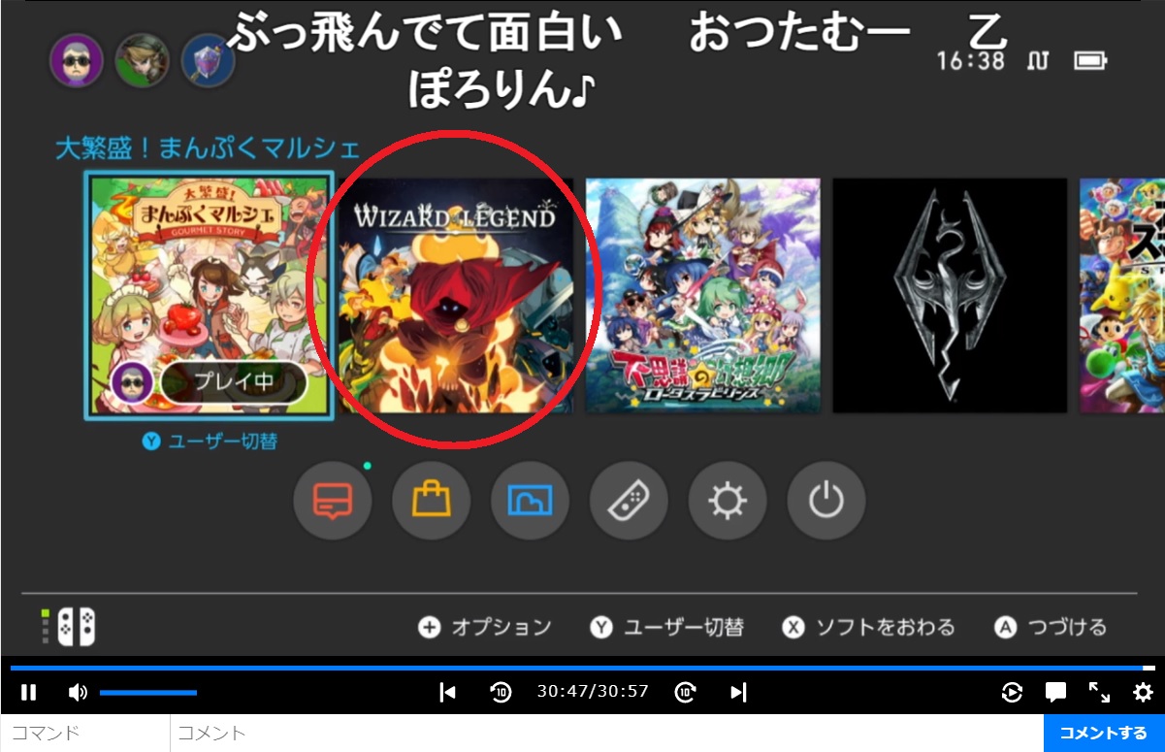Select the 不思議の幻想郷 game tile
The width and height of the screenshot is (1165, 752).
tap(703, 296)
